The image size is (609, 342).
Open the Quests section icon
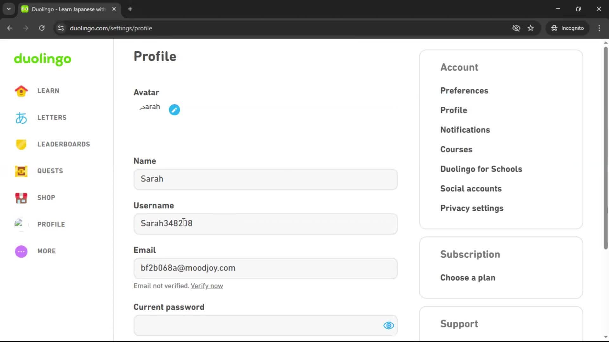pyautogui.click(x=21, y=171)
